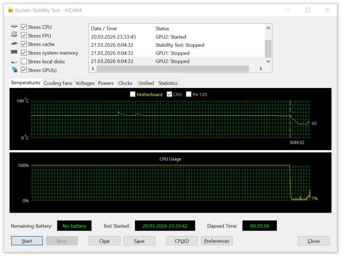Click the Status column header

coord(209,28)
